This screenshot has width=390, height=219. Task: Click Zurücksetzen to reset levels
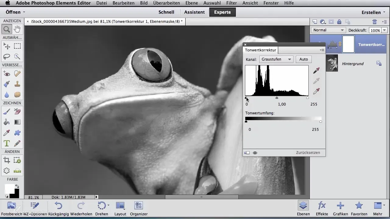click(308, 153)
